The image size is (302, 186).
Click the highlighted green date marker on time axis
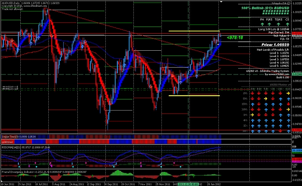pyautogui.click(x=188, y=184)
